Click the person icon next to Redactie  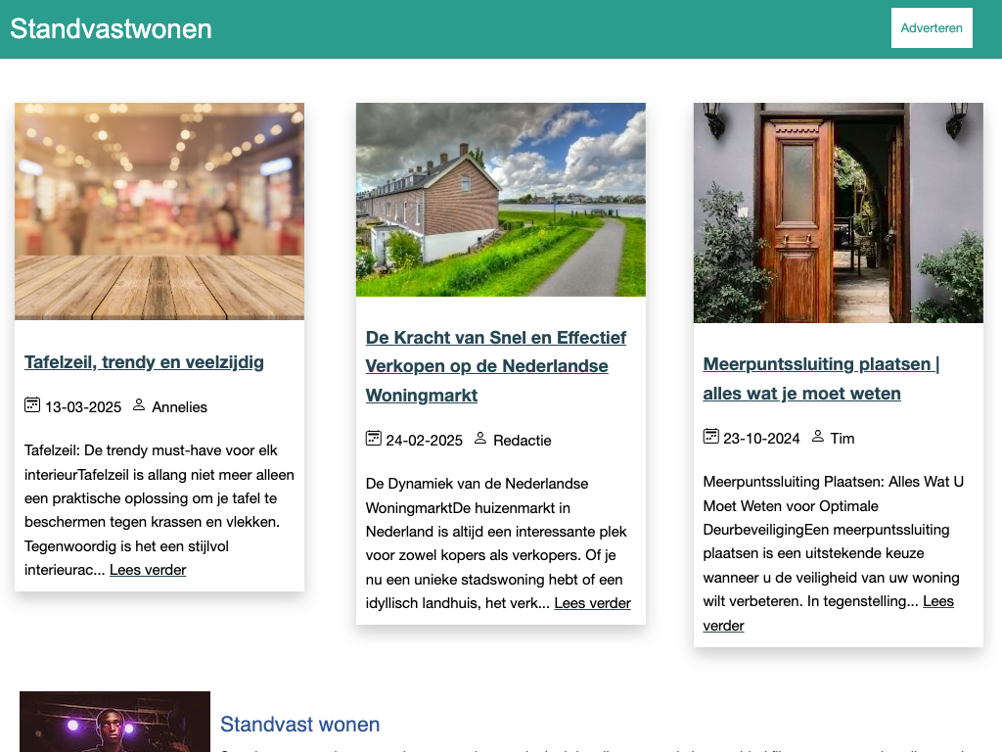[480, 439]
